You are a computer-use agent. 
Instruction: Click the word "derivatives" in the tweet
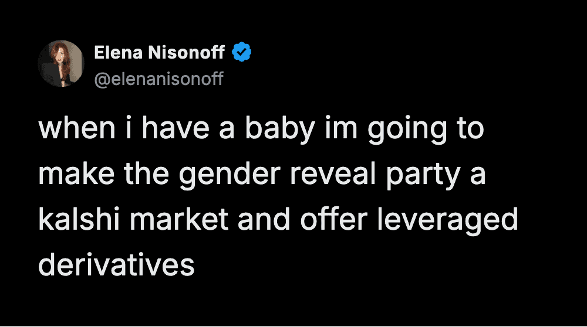click(x=116, y=265)
